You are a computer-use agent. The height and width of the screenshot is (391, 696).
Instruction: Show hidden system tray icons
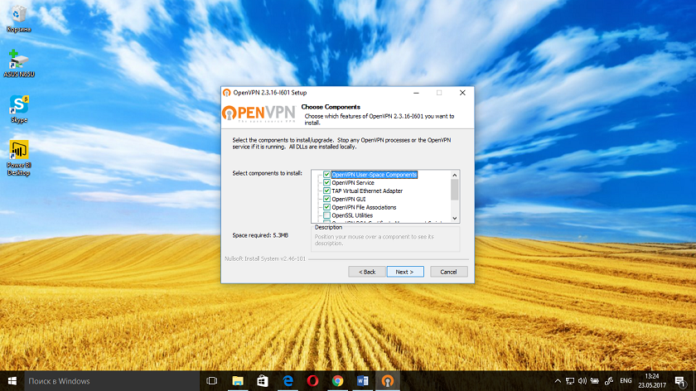point(558,381)
